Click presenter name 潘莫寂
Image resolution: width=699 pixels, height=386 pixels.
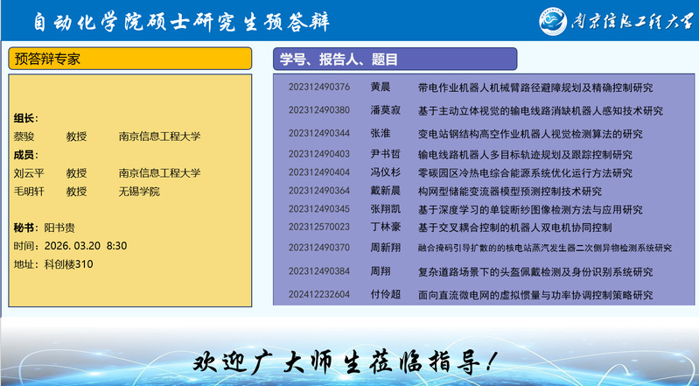coord(385,110)
